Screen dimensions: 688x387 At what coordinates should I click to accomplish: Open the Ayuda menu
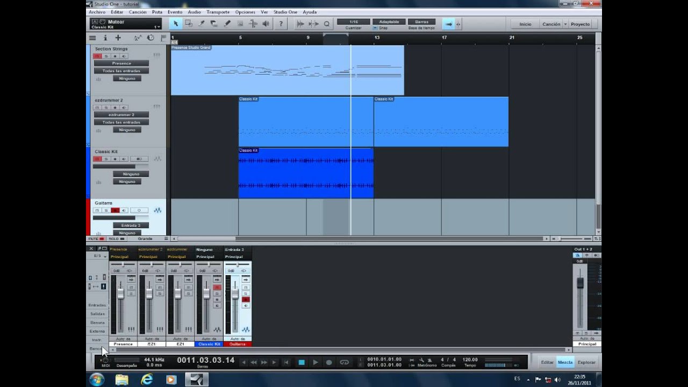point(310,12)
